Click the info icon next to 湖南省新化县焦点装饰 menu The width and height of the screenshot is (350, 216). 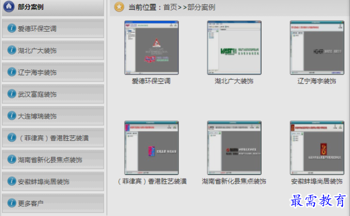click(12, 159)
